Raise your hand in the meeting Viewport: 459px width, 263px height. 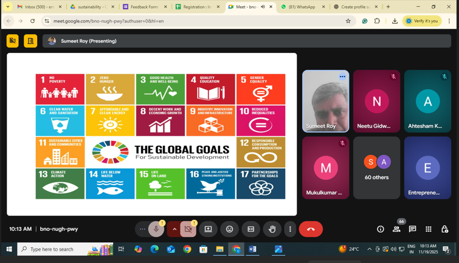[272, 229]
